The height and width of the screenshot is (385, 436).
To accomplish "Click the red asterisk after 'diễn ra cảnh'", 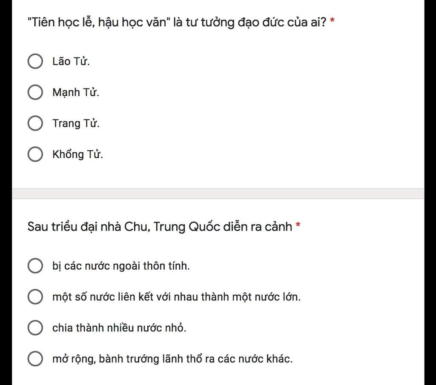I will pos(298,225).
